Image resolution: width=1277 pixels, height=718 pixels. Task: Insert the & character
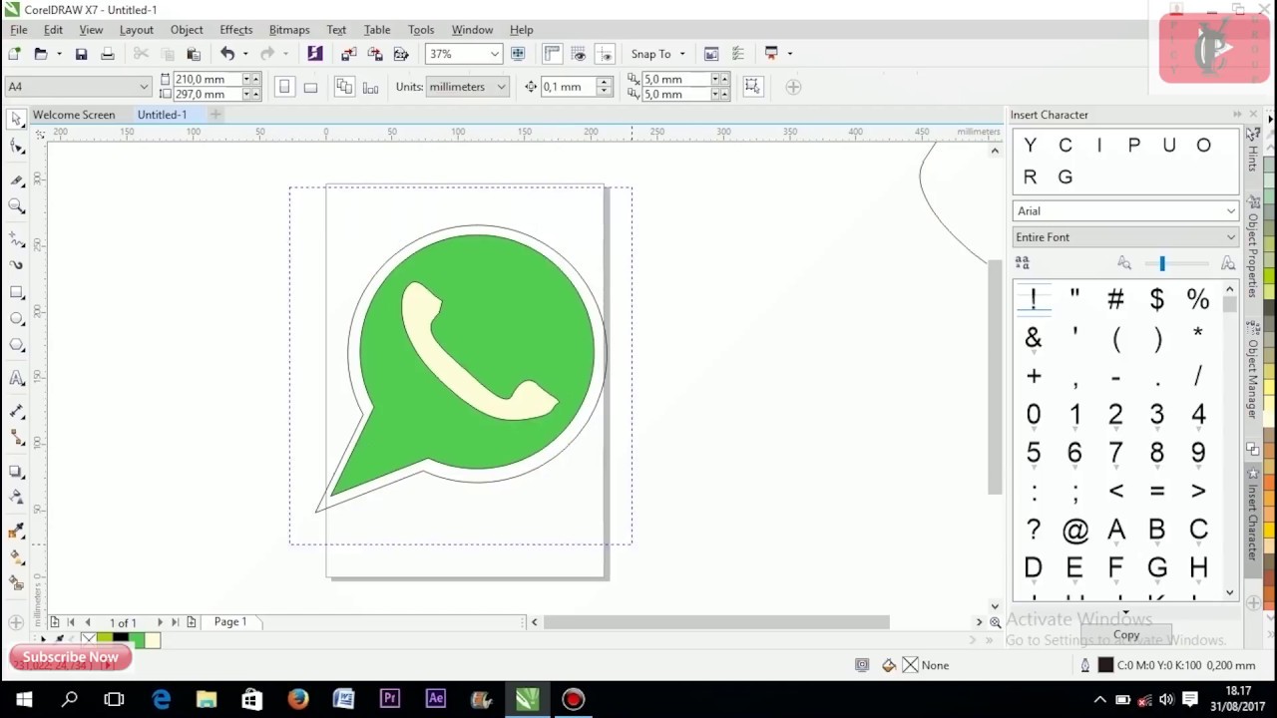1033,338
